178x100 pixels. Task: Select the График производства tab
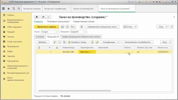[x=81, y=37]
